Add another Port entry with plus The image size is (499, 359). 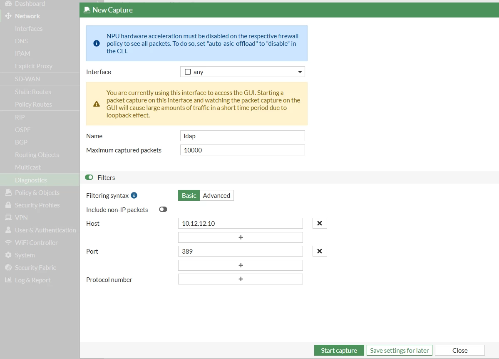240,265
